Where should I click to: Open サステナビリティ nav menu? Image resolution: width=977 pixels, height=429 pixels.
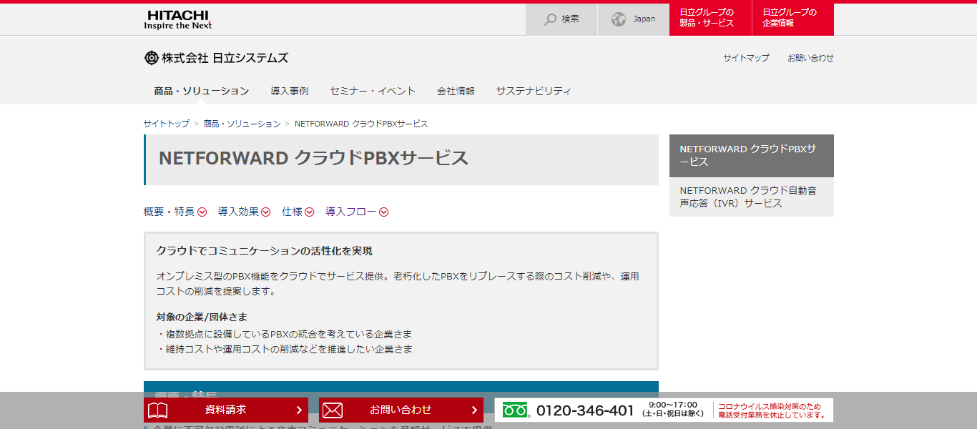(x=534, y=91)
